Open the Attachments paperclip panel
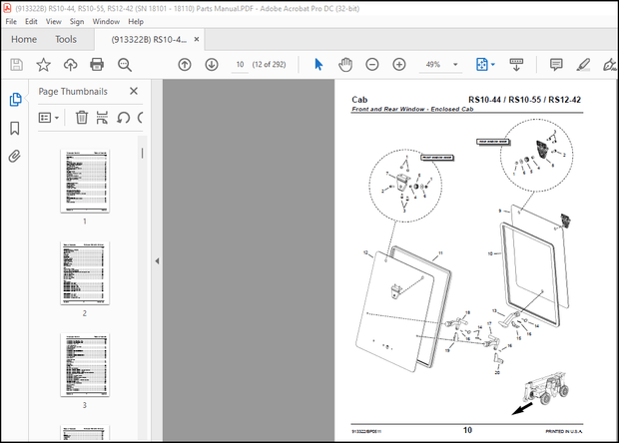Image resolution: width=619 pixels, height=443 pixels. pyautogui.click(x=15, y=157)
